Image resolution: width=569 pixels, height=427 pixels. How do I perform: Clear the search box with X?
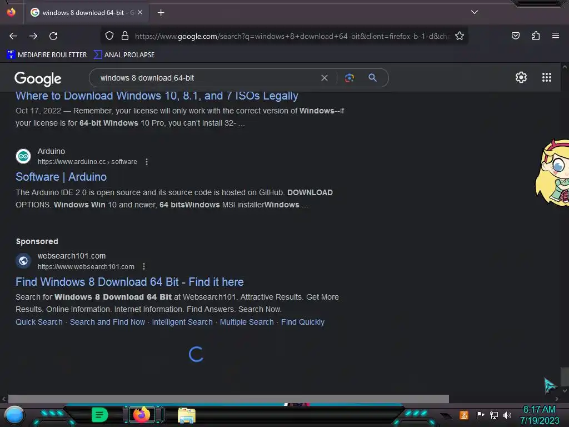[325, 78]
